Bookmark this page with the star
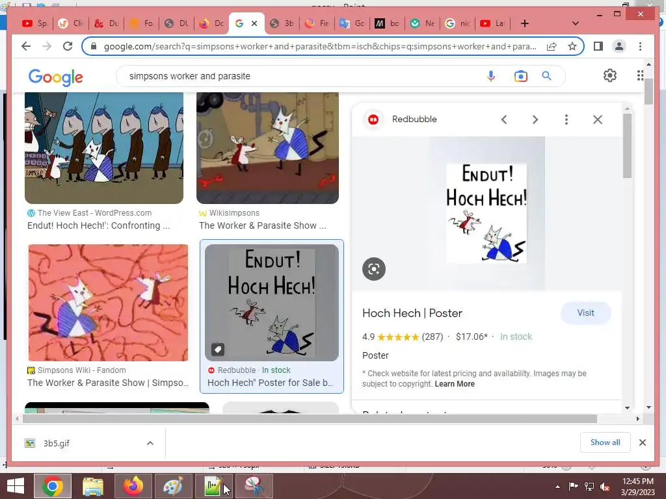The height and width of the screenshot is (499, 666). point(572,46)
